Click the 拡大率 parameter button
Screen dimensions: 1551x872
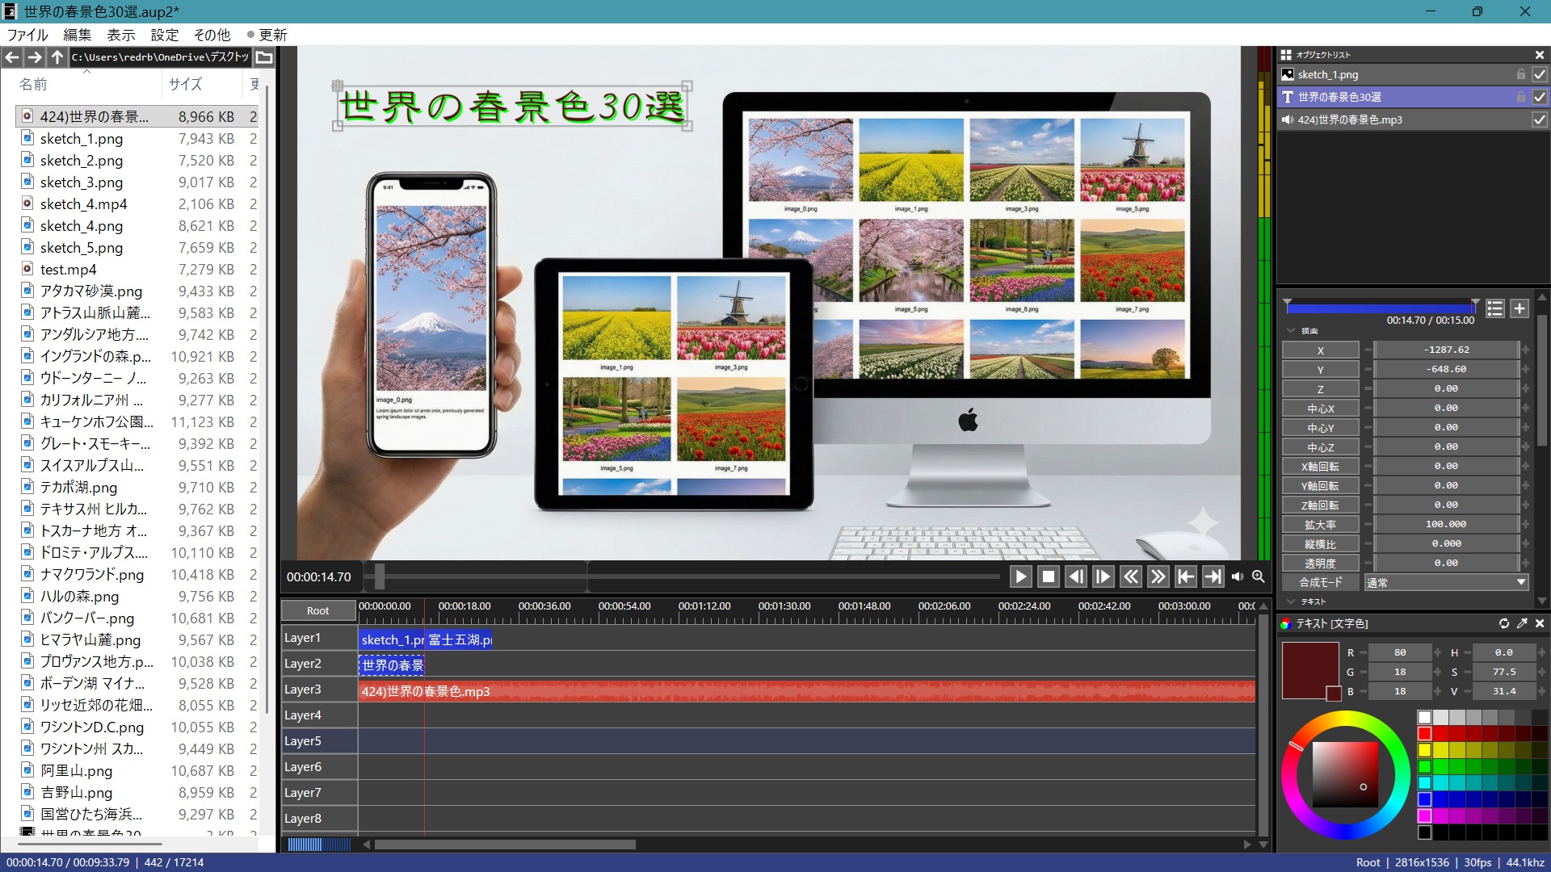click(x=1320, y=524)
